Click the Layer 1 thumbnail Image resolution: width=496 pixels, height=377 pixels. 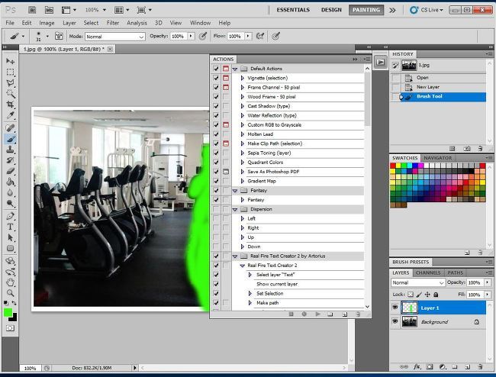pyautogui.click(x=409, y=308)
